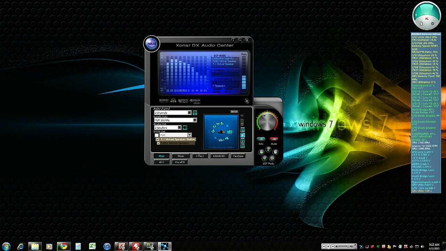This screenshot has height=251, width=446.
Task: Select the GX DSP mode button
Action: (272, 158)
